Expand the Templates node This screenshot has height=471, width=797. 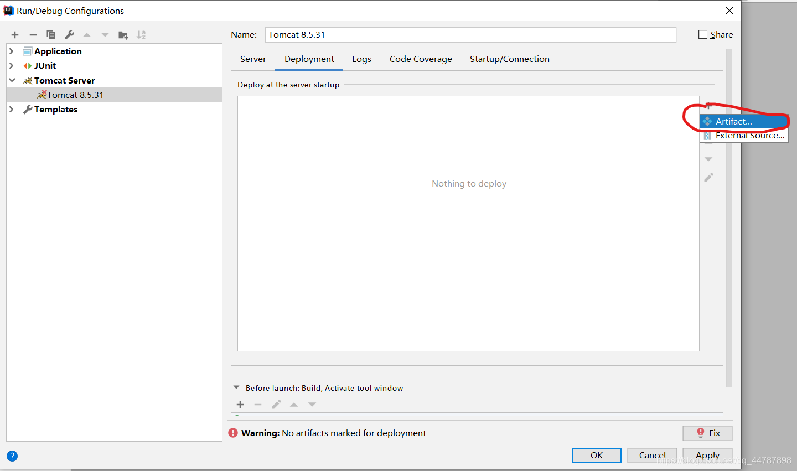(11, 110)
